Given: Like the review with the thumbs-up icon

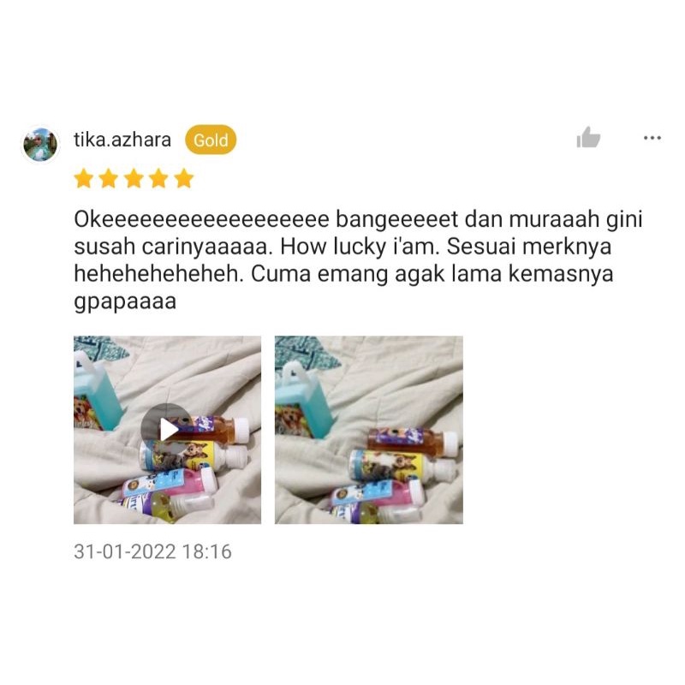Looking at the screenshot, I should pyautogui.click(x=588, y=138).
